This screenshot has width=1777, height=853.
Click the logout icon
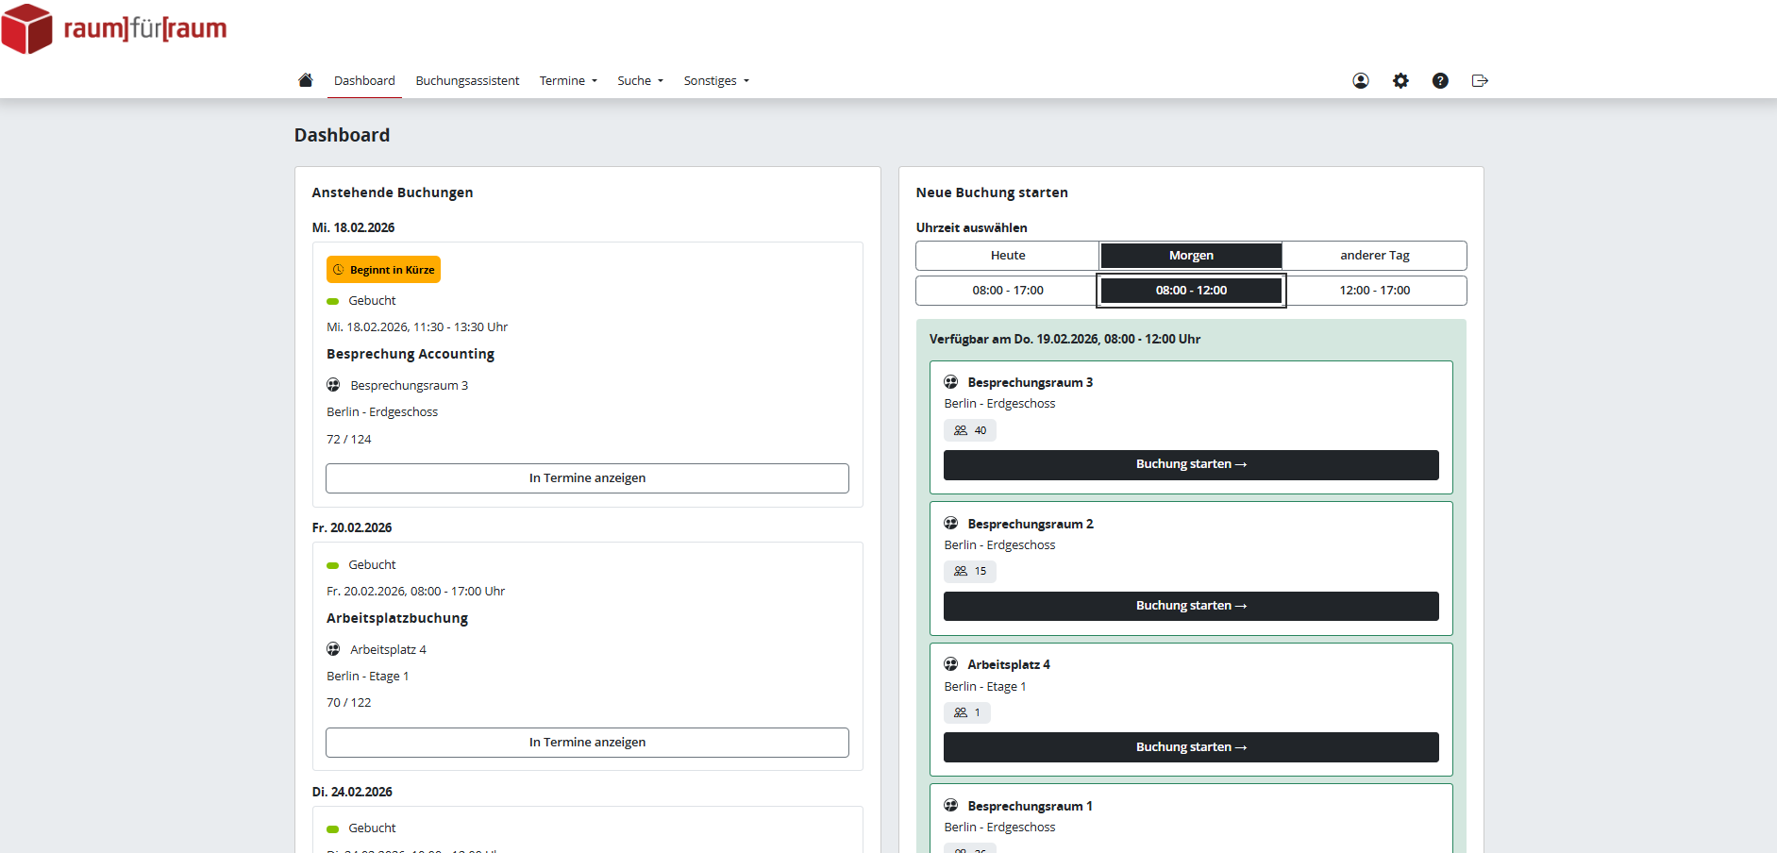tap(1480, 81)
